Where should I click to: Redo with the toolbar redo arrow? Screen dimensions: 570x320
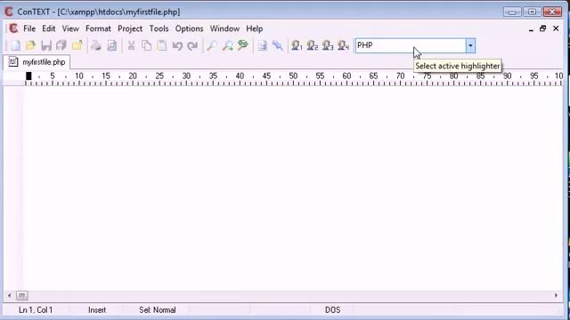click(192, 45)
